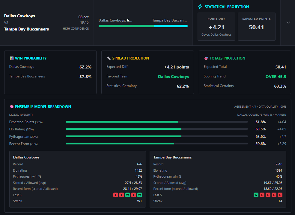Click the Elo Rating model progress bar
This screenshot has height=215, width=295.
156,129
